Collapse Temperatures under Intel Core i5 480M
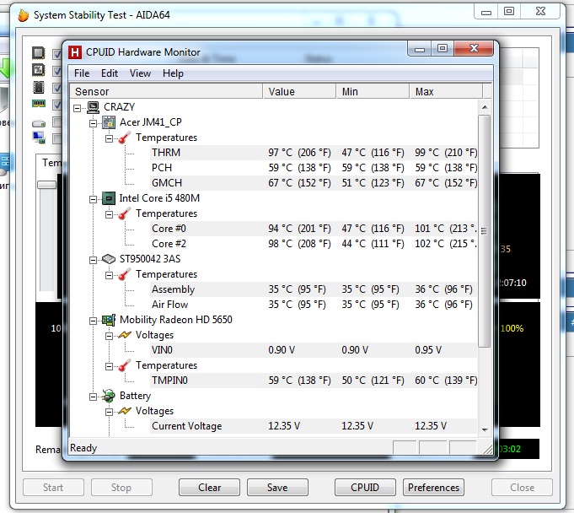The image size is (574, 513). point(109,214)
